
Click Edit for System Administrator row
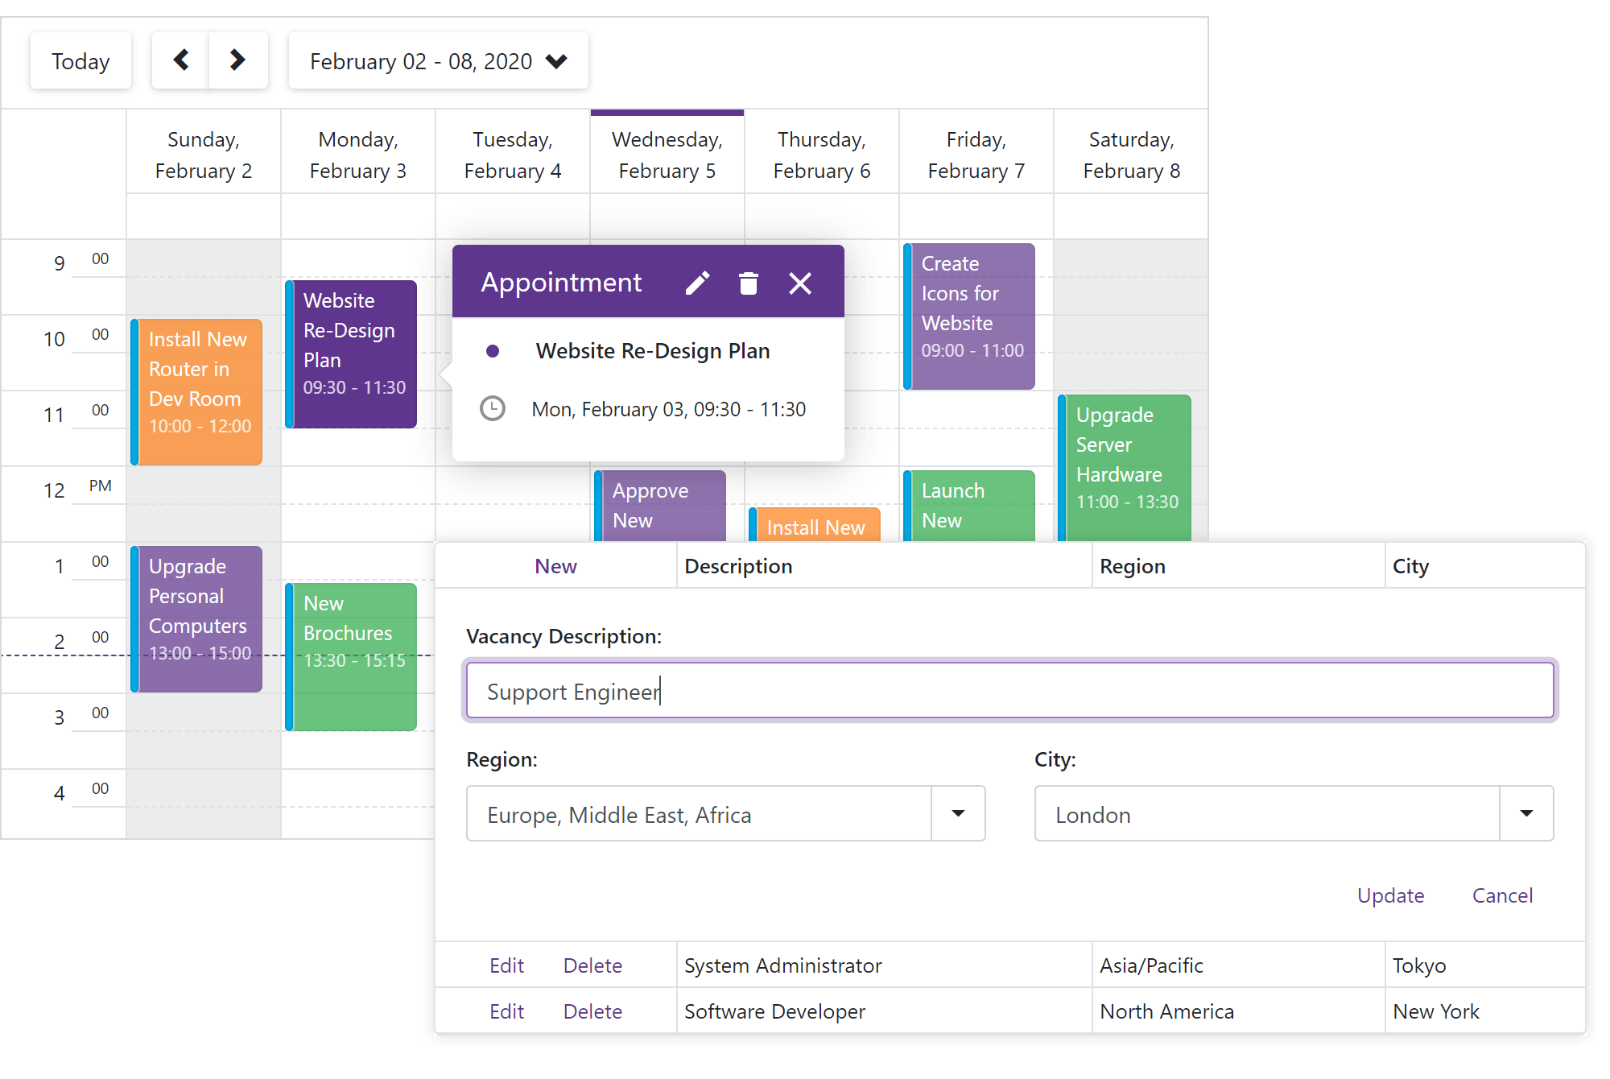(x=506, y=965)
